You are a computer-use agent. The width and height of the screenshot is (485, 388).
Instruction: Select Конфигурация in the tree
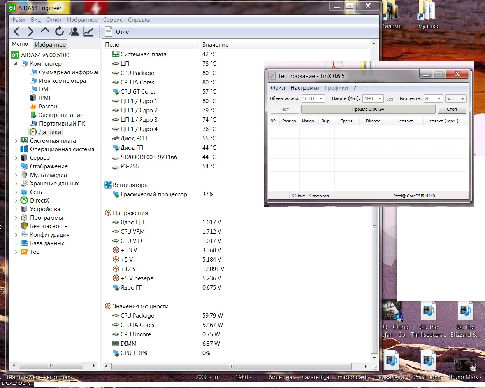point(50,235)
